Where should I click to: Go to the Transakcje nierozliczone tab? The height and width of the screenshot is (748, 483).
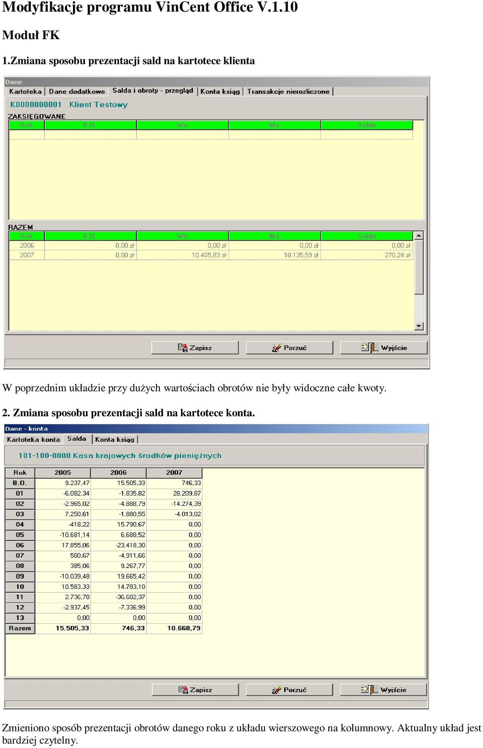[288, 91]
